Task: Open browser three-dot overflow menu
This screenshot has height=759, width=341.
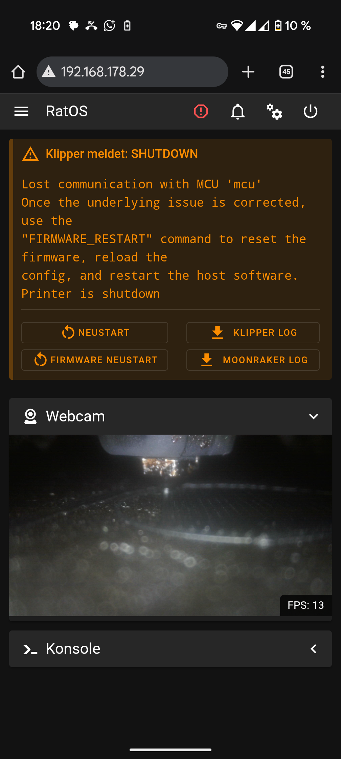Action: tap(323, 72)
